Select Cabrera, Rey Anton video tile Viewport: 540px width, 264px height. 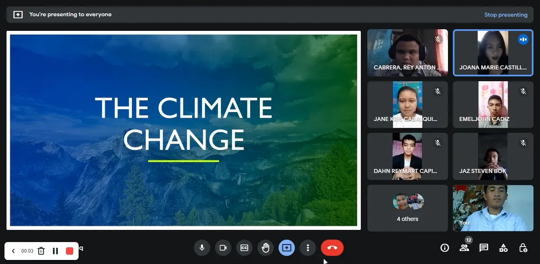pyautogui.click(x=408, y=53)
